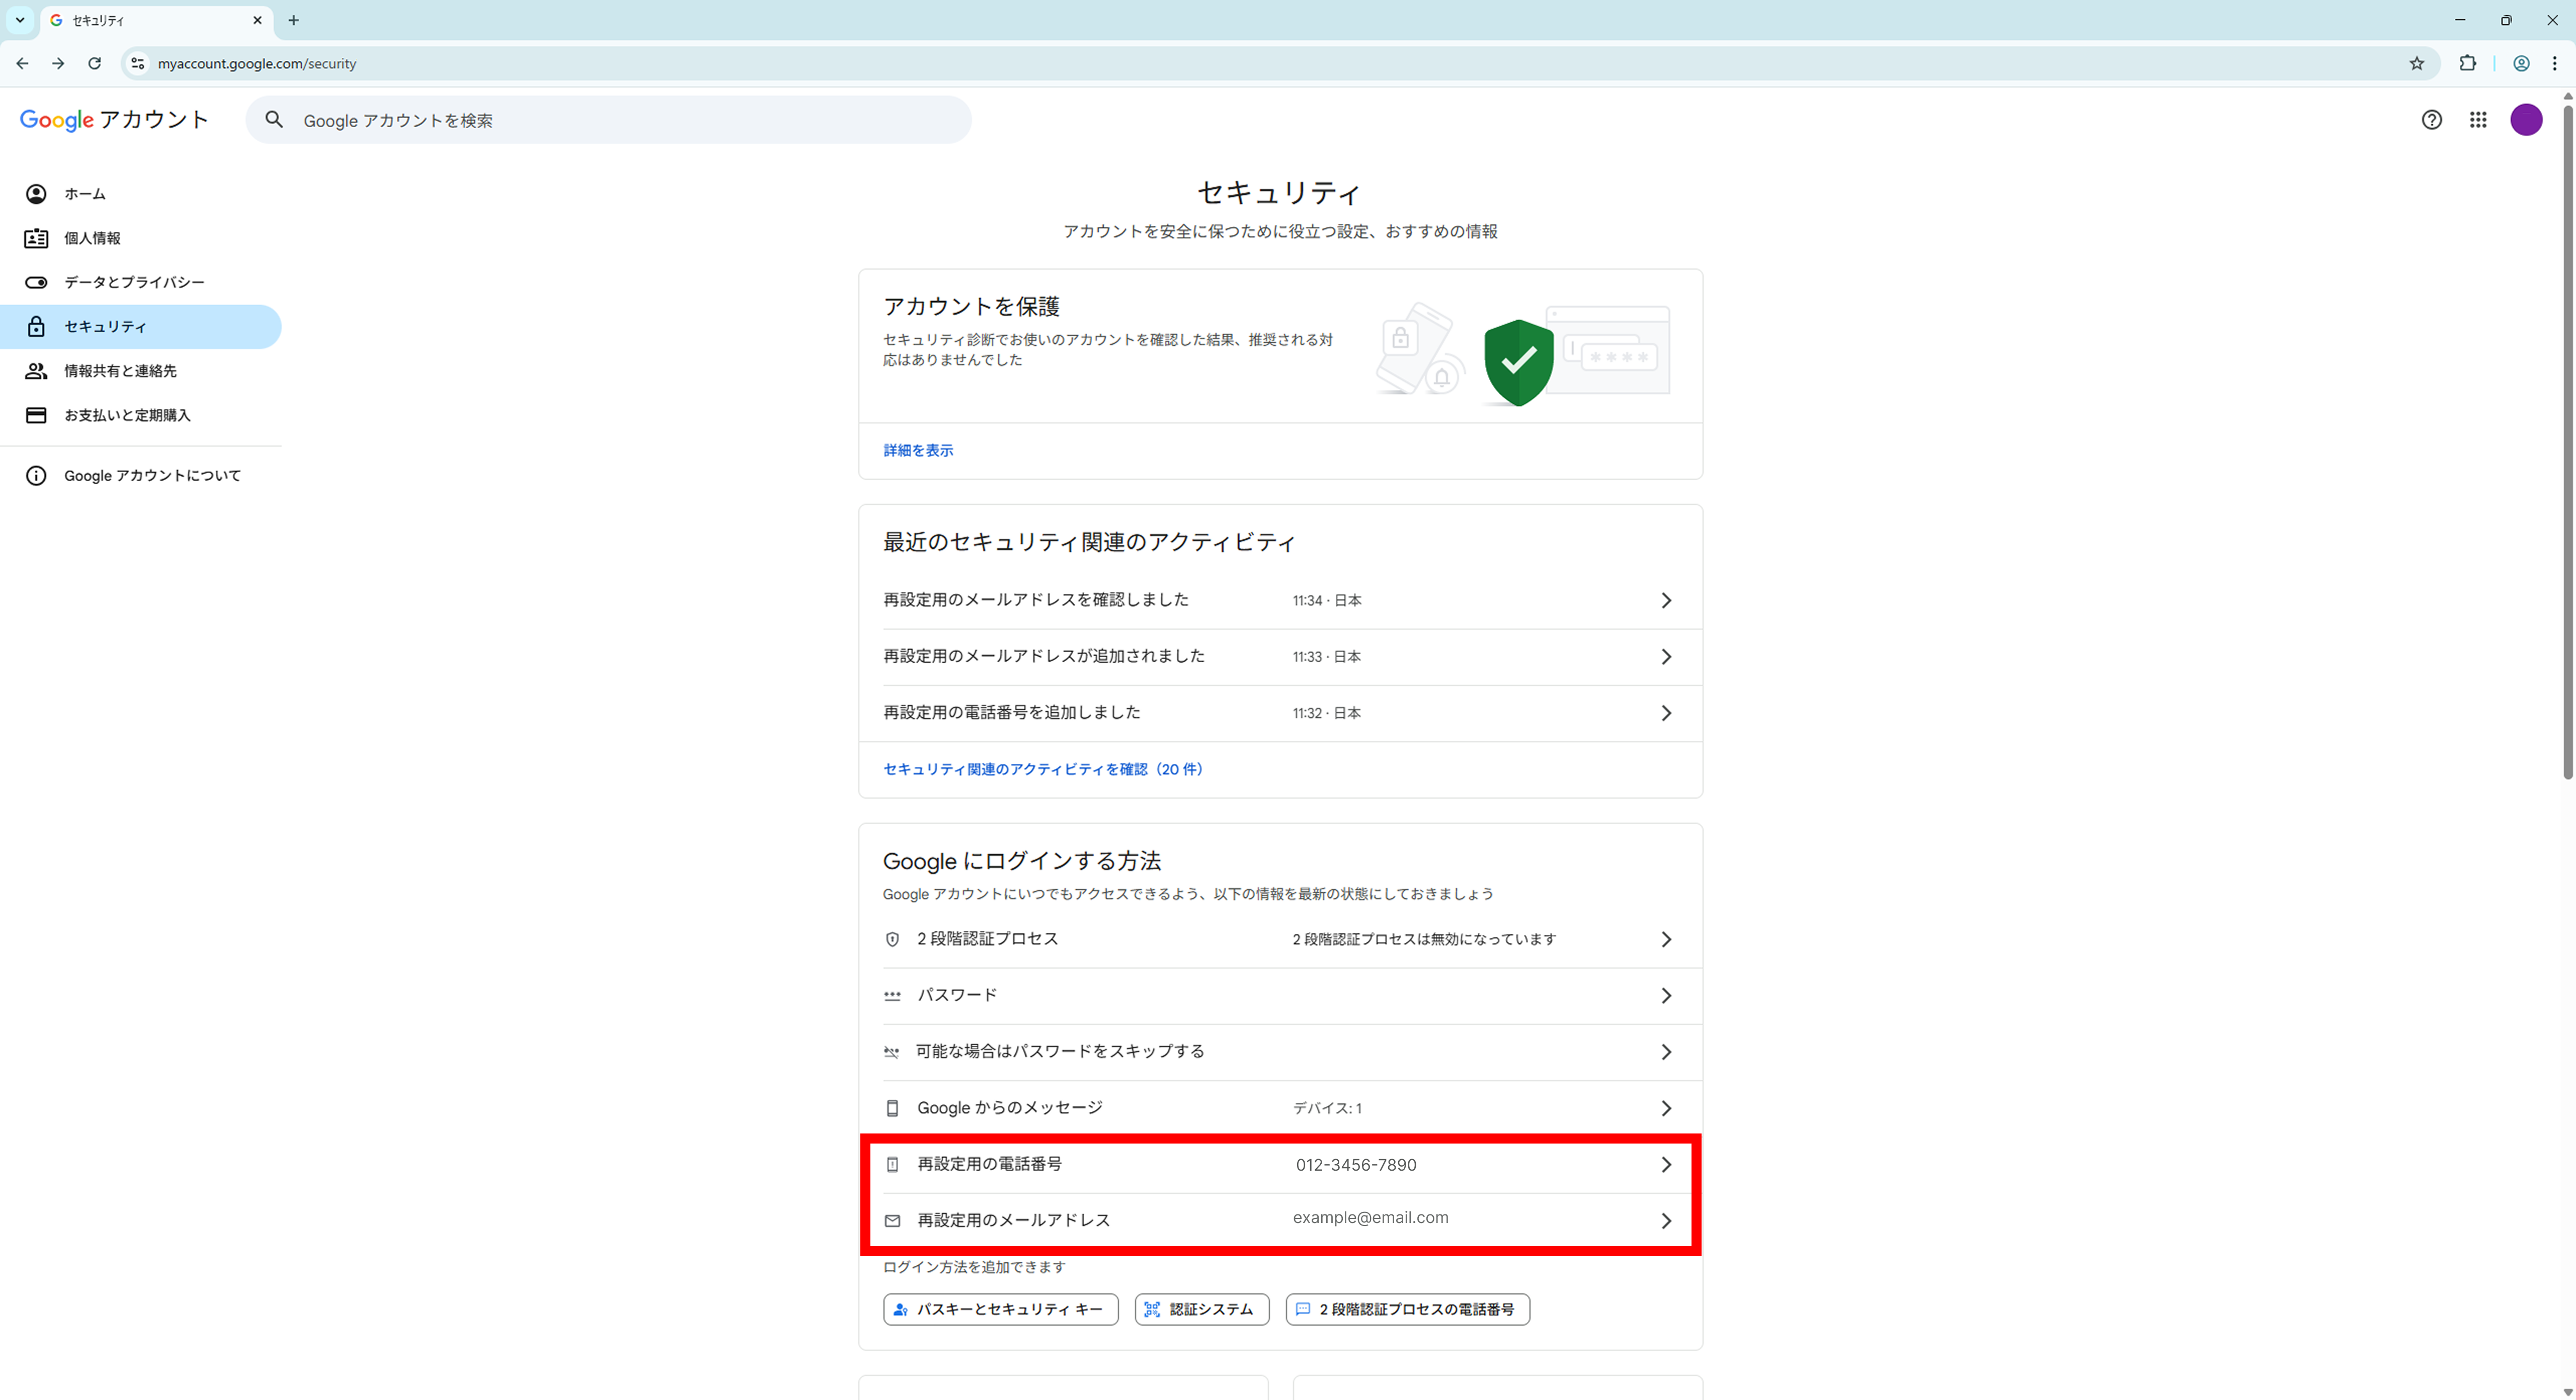Click the password dots icon beside パスワード

892,995
